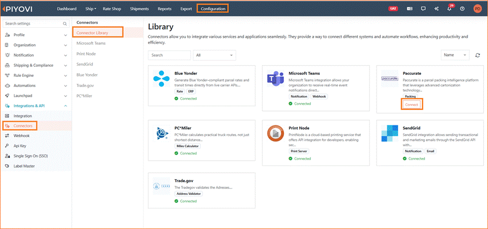Click the refresh icon next to Name sort
This screenshot has width=488, height=229.
point(477,55)
